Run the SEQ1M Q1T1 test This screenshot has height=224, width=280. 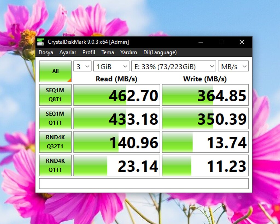pos(55,118)
